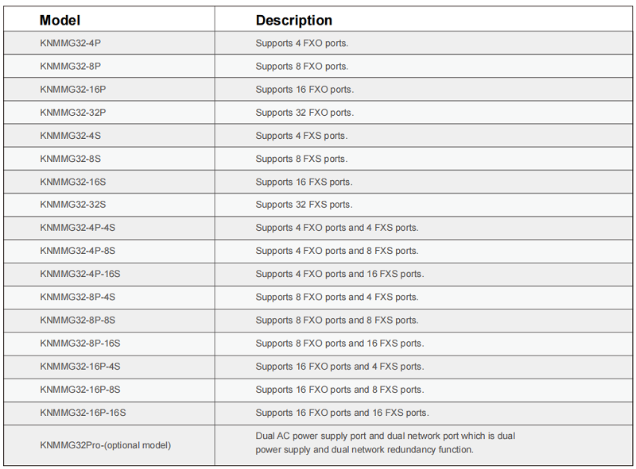
Task: Select the KNMMG32-4P model cell
Action: pyautogui.click(x=70, y=44)
